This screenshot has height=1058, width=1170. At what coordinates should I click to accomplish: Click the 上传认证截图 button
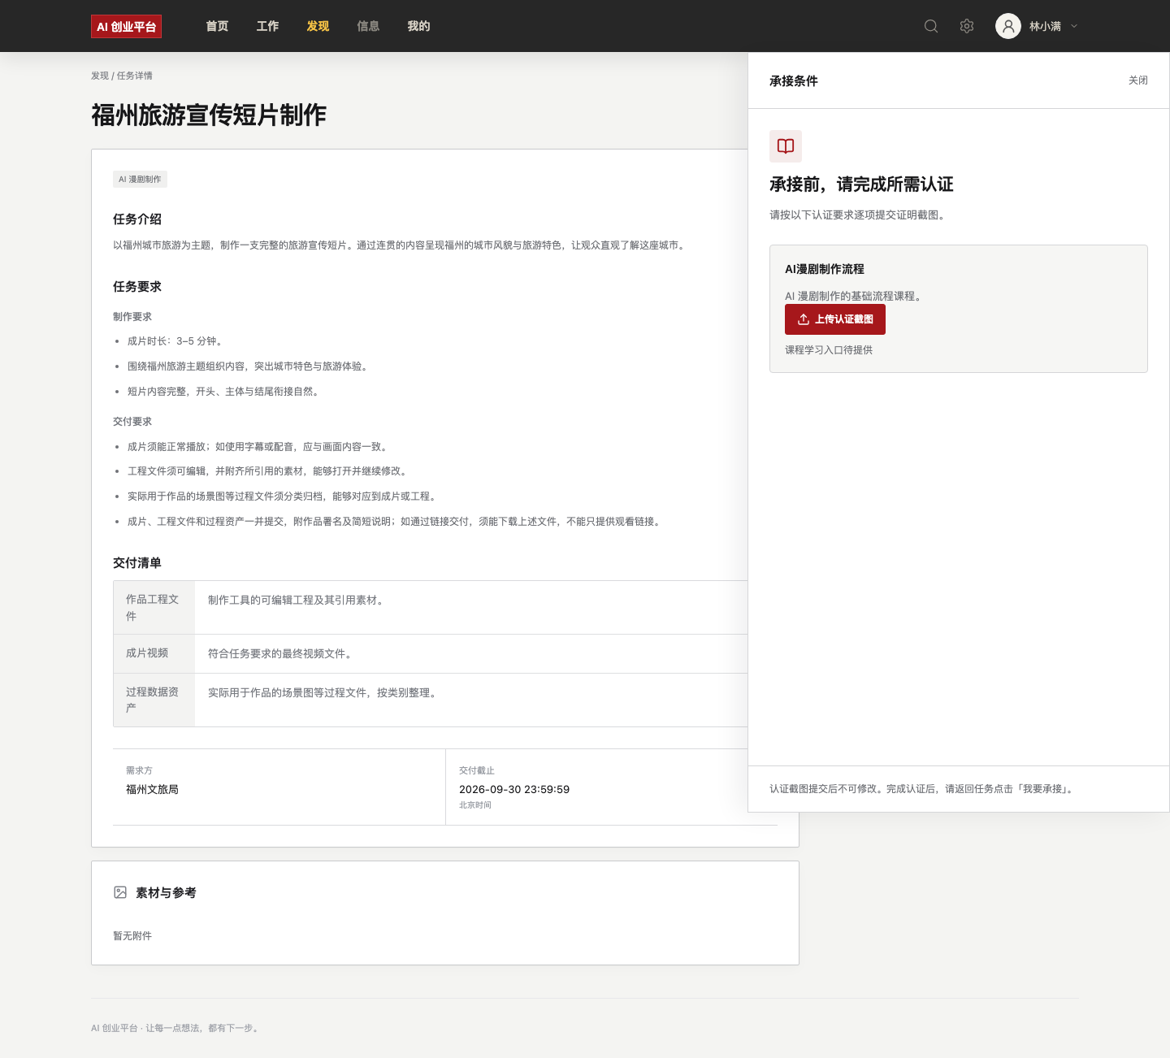[835, 319]
